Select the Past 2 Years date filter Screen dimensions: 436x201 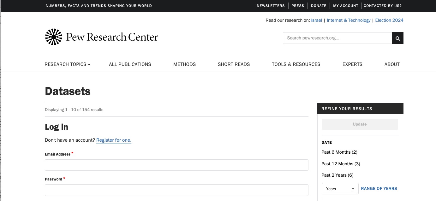point(337,175)
